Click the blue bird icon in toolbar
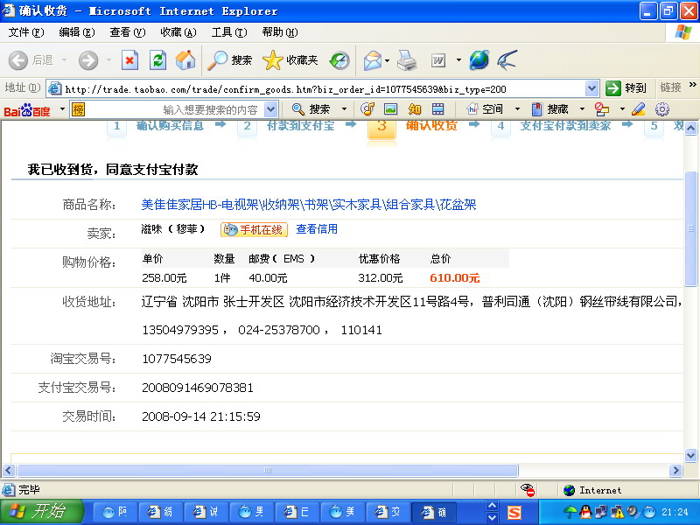 pos(507,60)
